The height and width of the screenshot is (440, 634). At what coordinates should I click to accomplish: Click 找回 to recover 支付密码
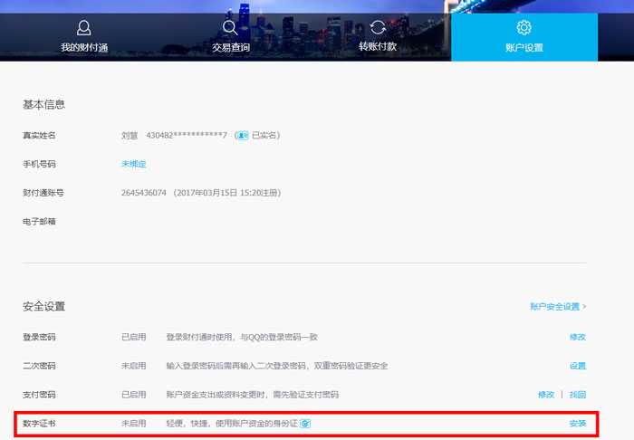577,395
